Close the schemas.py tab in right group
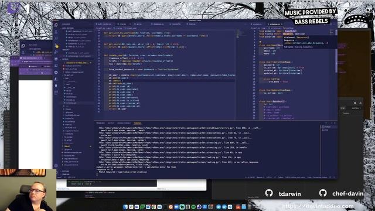The height and width of the screenshot is (211, 375). 282,24
